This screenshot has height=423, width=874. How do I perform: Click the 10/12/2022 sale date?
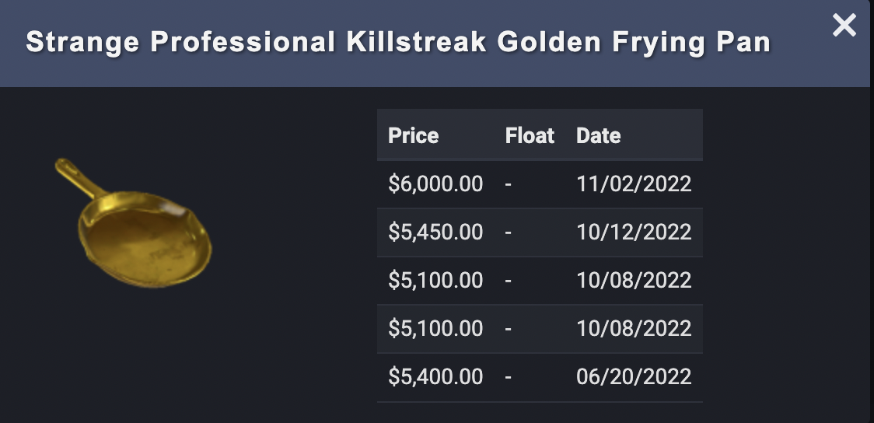click(x=634, y=232)
